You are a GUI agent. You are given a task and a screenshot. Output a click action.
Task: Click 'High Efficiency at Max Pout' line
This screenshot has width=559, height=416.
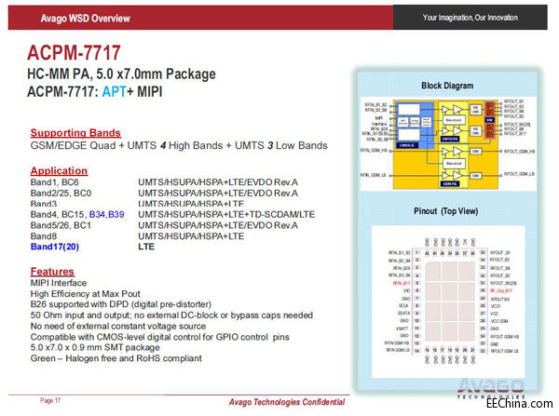[85, 294]
